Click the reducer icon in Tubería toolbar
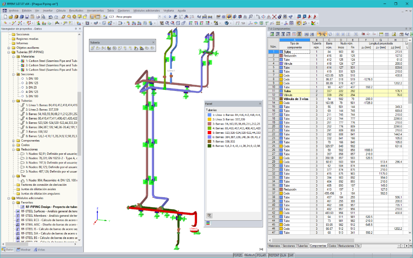The width and height of the screenshot is (413, 258). (x=98, y=48)
